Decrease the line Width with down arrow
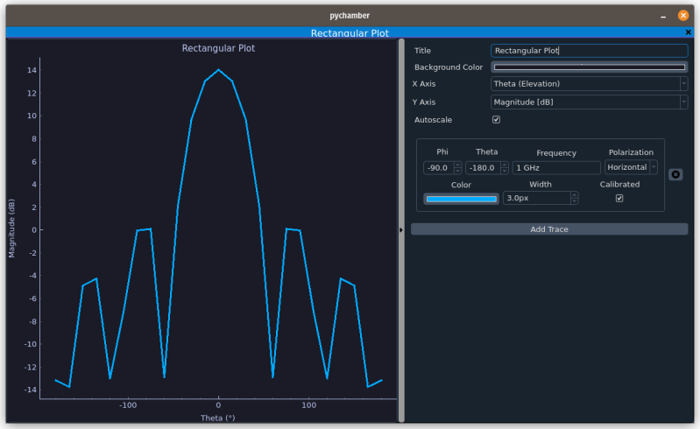 coord(575,201)
